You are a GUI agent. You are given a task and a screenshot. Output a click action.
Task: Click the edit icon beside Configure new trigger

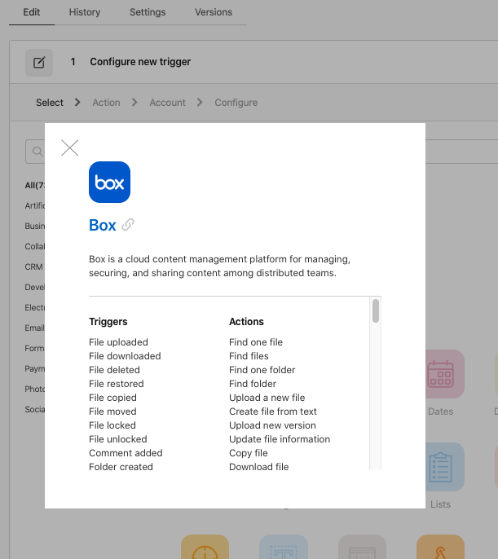pyautogui.click(x=38, y=62)
